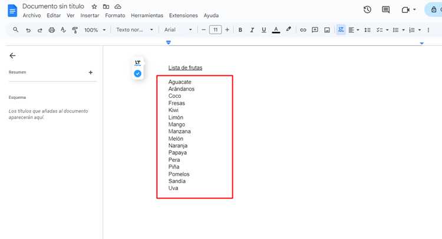Open the paragraph style 'Texto nor...' dropdown
Image resolution: width=442 pixels, height=239 pixels.
click(134, 29)
